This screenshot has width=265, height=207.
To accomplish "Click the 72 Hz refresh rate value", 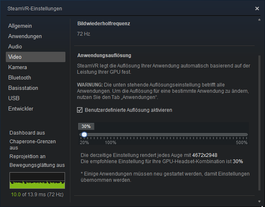I will pyautogui.click(x=84, y=34).
